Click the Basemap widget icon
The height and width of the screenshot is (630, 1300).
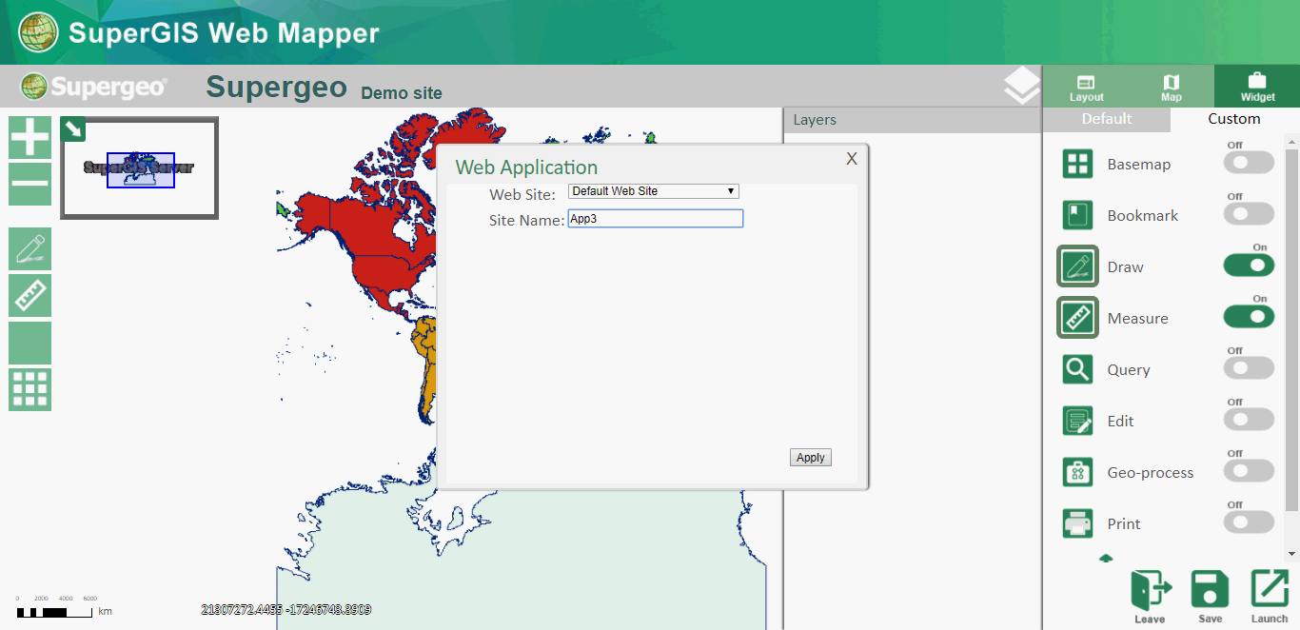point(1077,164)
